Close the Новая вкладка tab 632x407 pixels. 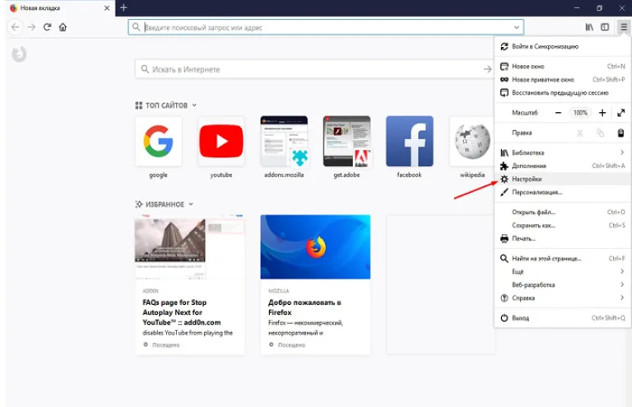click(107, 8)
